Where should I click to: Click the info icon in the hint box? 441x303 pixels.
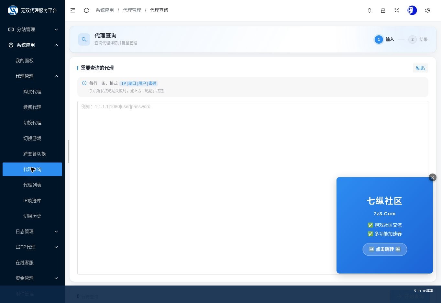pyautogui.click(x=84, y=83)
